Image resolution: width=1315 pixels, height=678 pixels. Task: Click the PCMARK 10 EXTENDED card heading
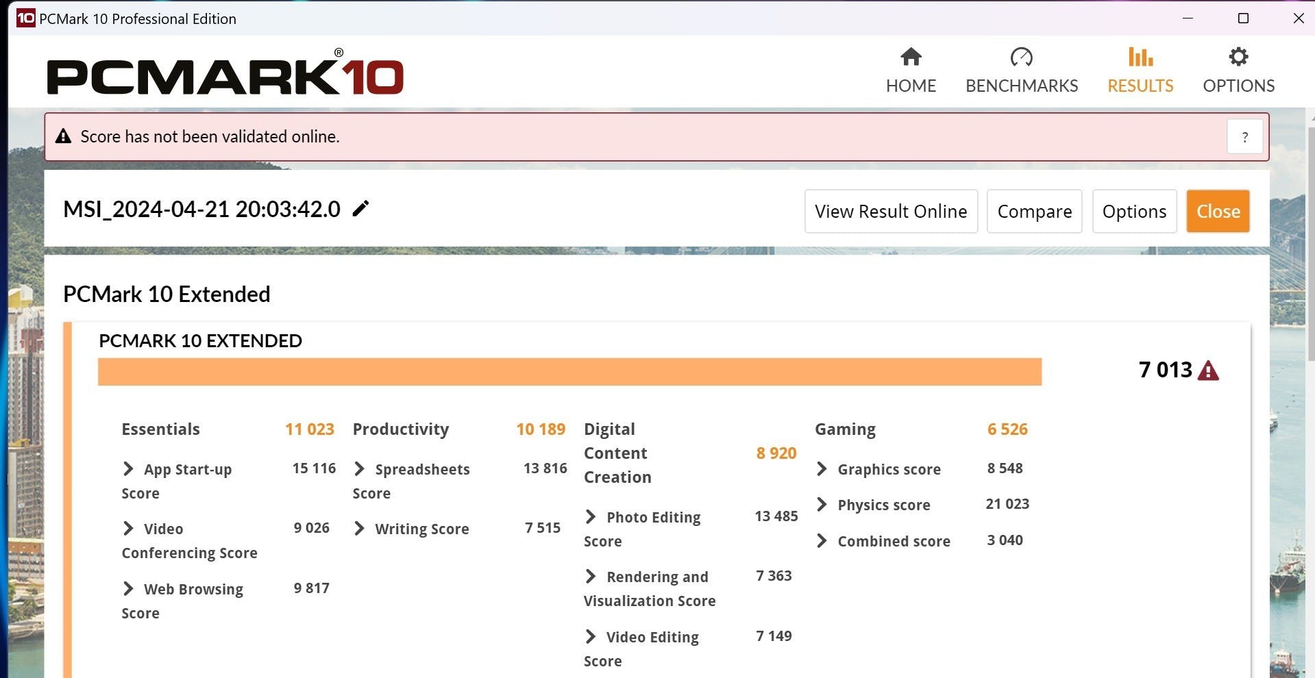(x=200, y=341)
